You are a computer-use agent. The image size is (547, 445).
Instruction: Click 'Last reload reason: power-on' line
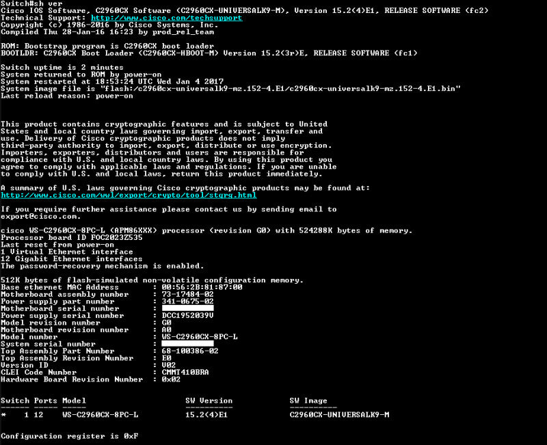(x=67, y=96)
